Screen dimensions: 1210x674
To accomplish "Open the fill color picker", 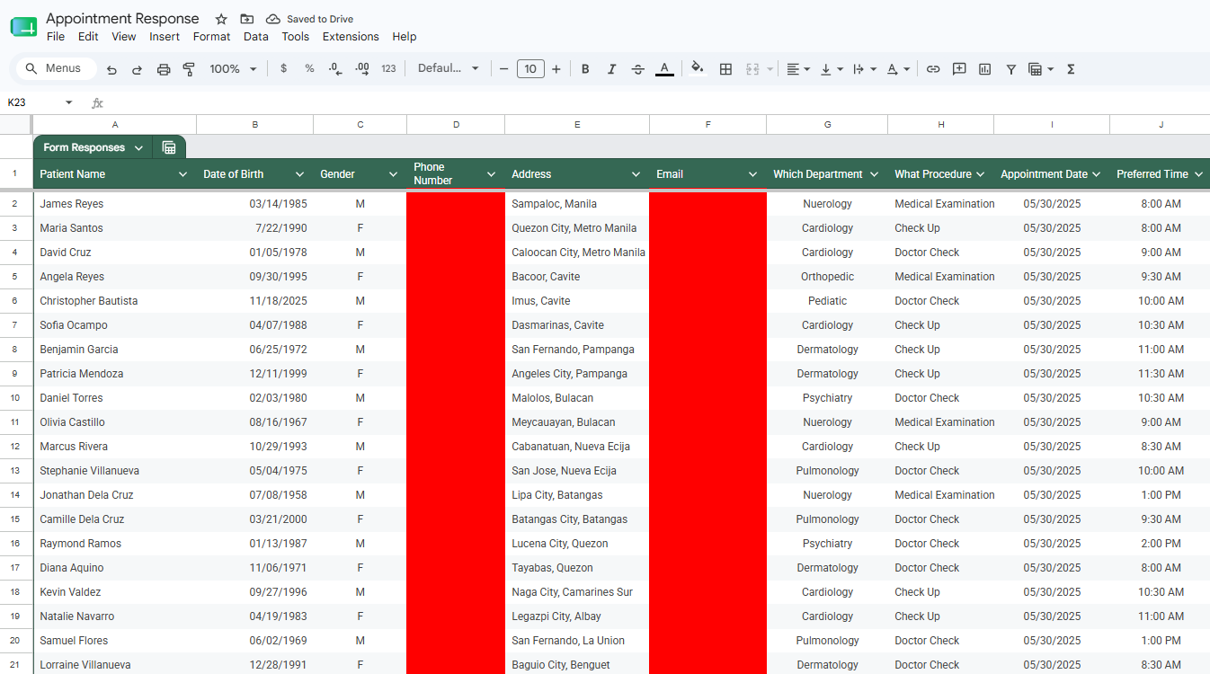I will 698,69.
